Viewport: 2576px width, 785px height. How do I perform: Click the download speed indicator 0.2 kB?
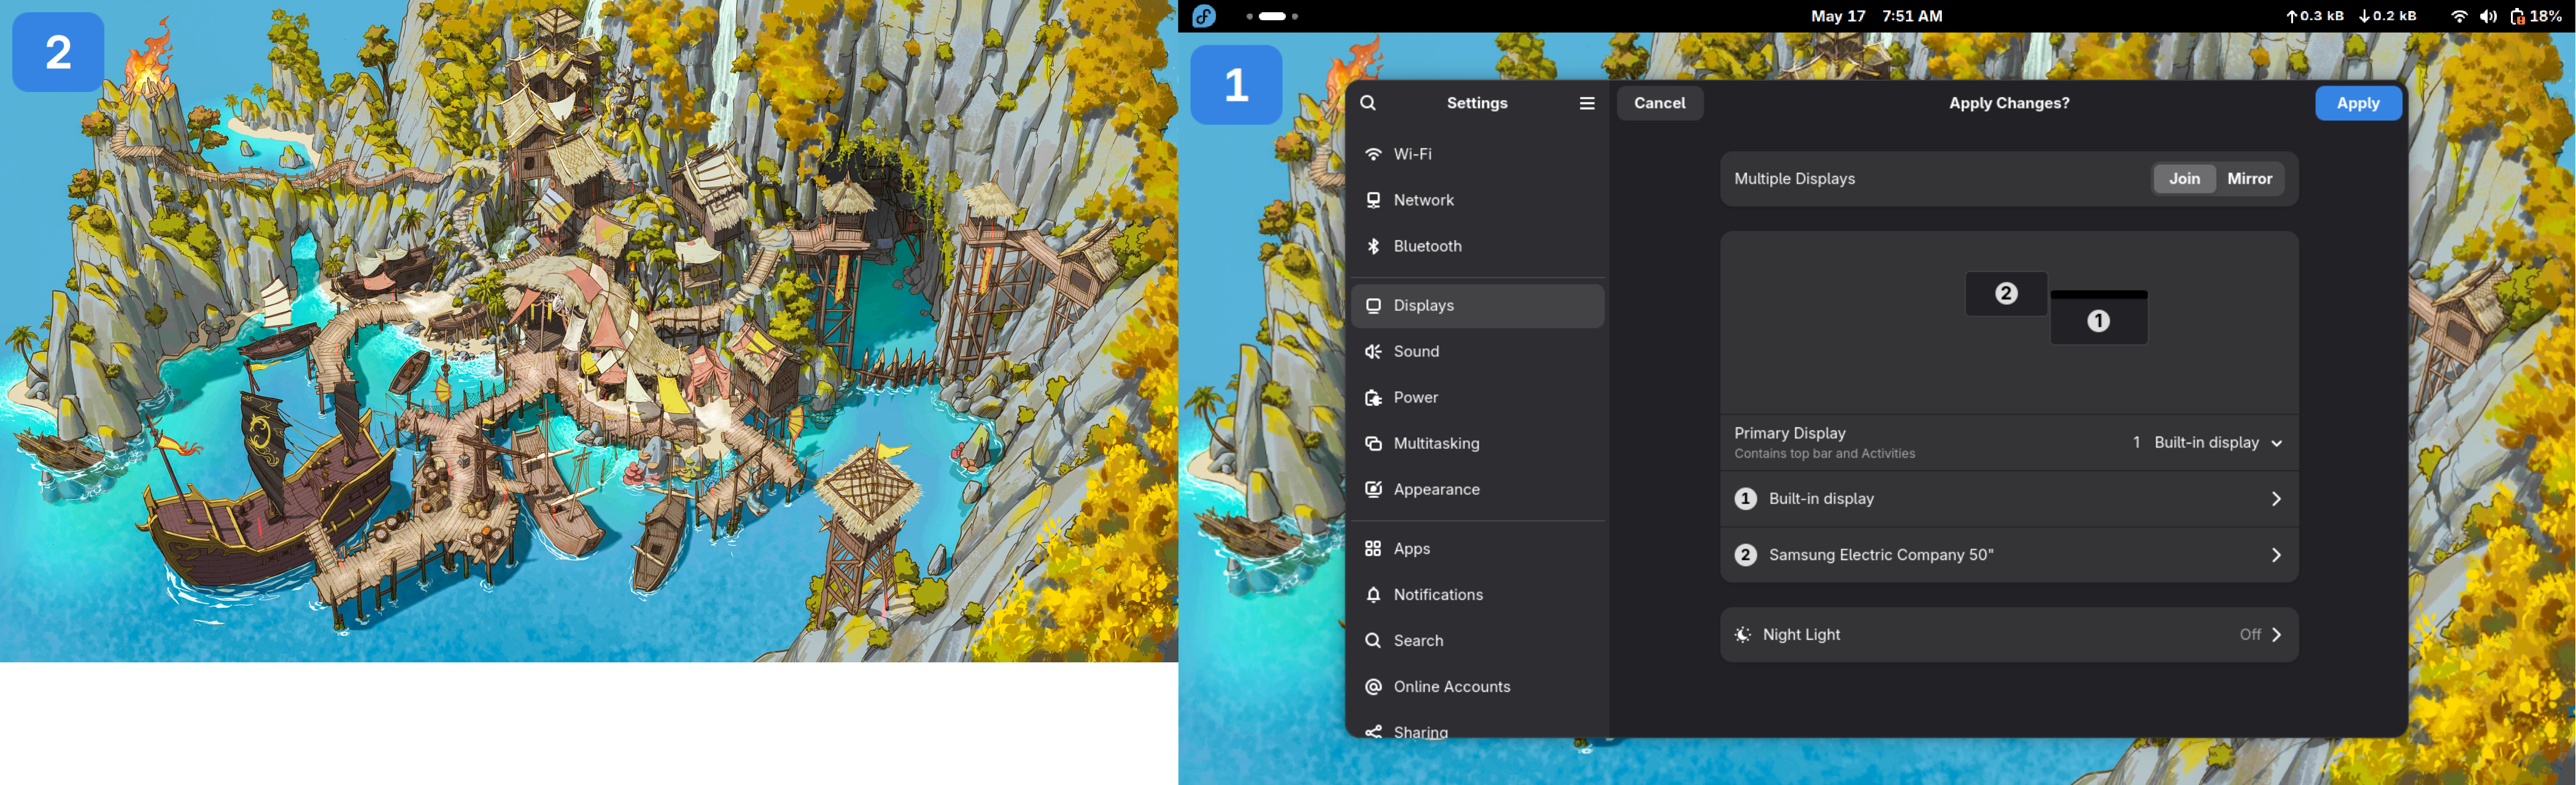point(2387,16)
